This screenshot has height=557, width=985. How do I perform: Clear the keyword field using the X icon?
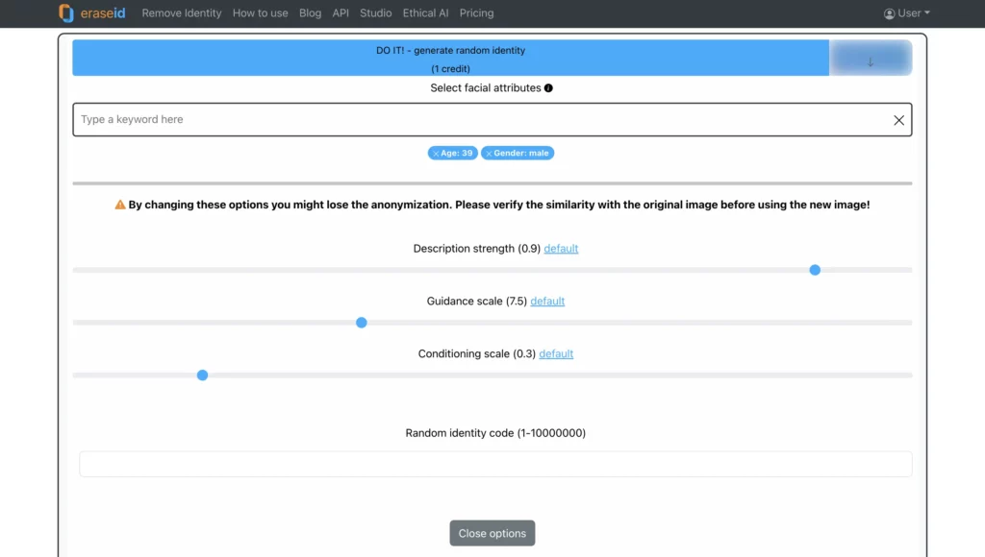898,119
